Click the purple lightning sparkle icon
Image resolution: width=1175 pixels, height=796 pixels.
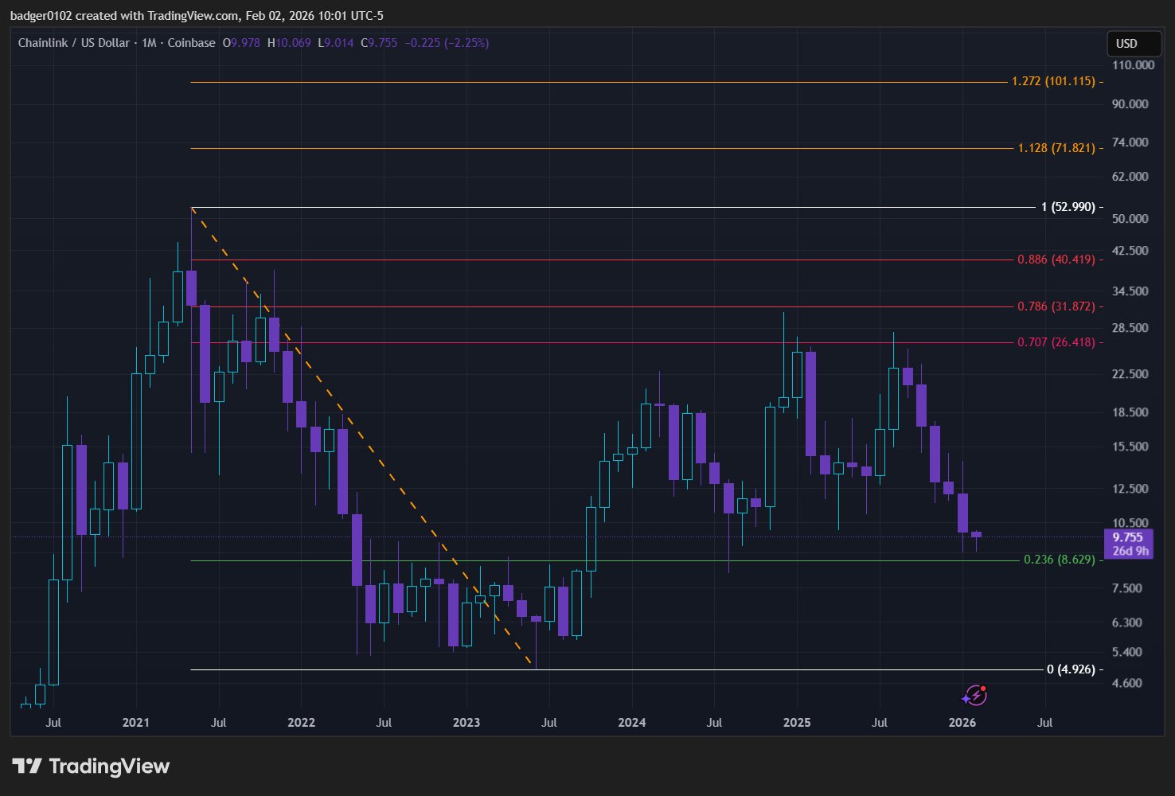point(974,696)
